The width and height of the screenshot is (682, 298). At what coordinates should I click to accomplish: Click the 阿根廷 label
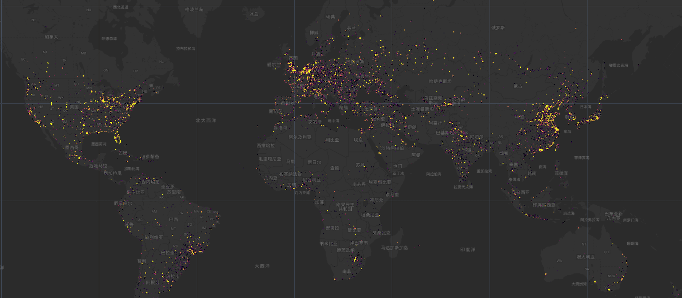tap(153, 282)
